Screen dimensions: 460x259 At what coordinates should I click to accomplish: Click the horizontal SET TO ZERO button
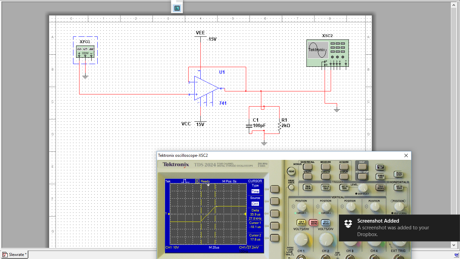click(399, 187)
